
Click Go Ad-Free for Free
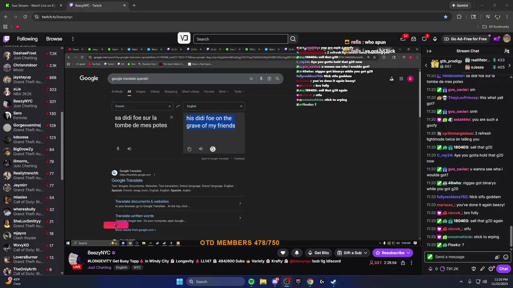pos(465,39)
